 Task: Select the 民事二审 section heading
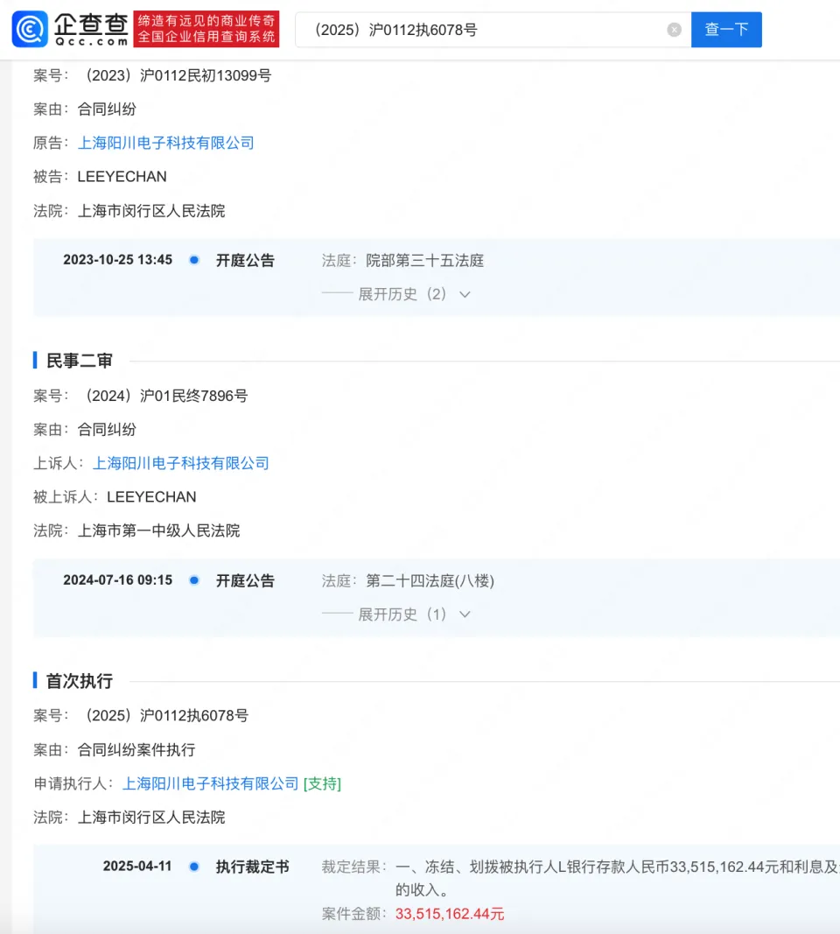[x=79, y=361]
